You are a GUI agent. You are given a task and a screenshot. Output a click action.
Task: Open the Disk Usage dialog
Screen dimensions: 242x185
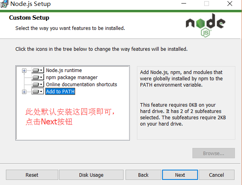(x=91, y=175)
